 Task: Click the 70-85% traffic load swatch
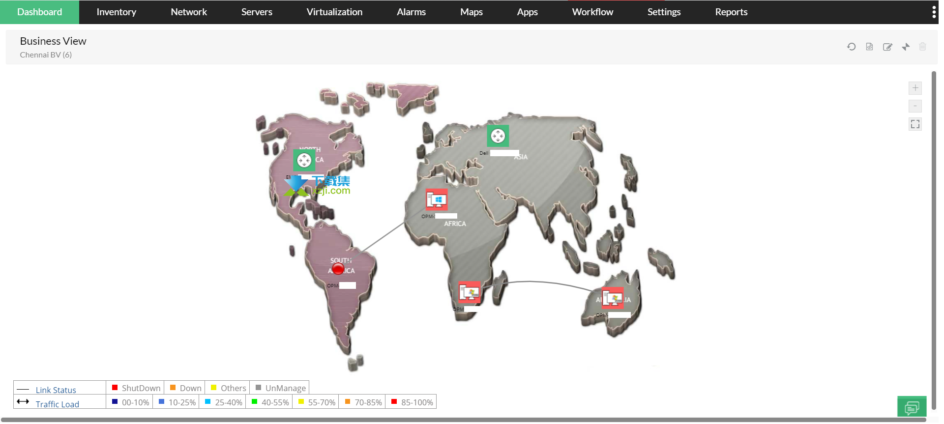[x=348, y=401]
